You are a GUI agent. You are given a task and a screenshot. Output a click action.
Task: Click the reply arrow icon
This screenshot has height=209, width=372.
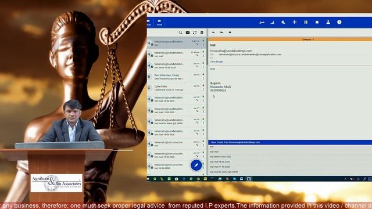click(213, 33)
